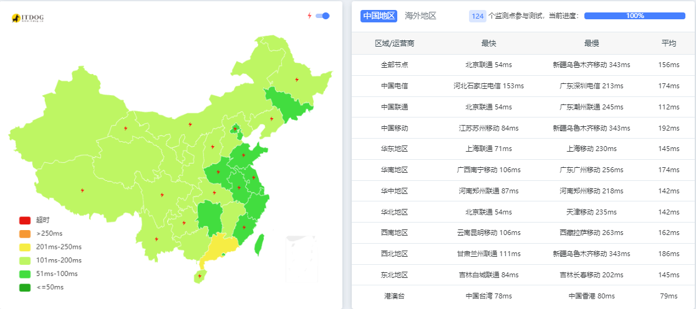Click the yellow 201ms-250ms legend swatch
696x309 pixels.
[x=25, y=247]
